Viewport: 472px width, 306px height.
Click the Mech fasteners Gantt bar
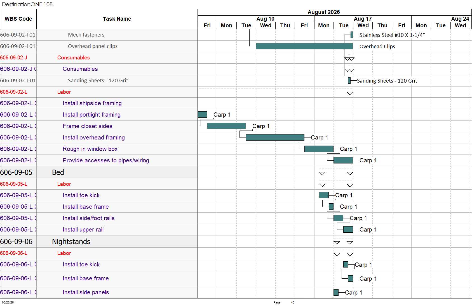(352, 35)
